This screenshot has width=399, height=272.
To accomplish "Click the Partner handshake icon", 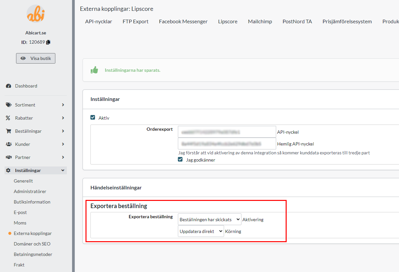I will point(9,157).
